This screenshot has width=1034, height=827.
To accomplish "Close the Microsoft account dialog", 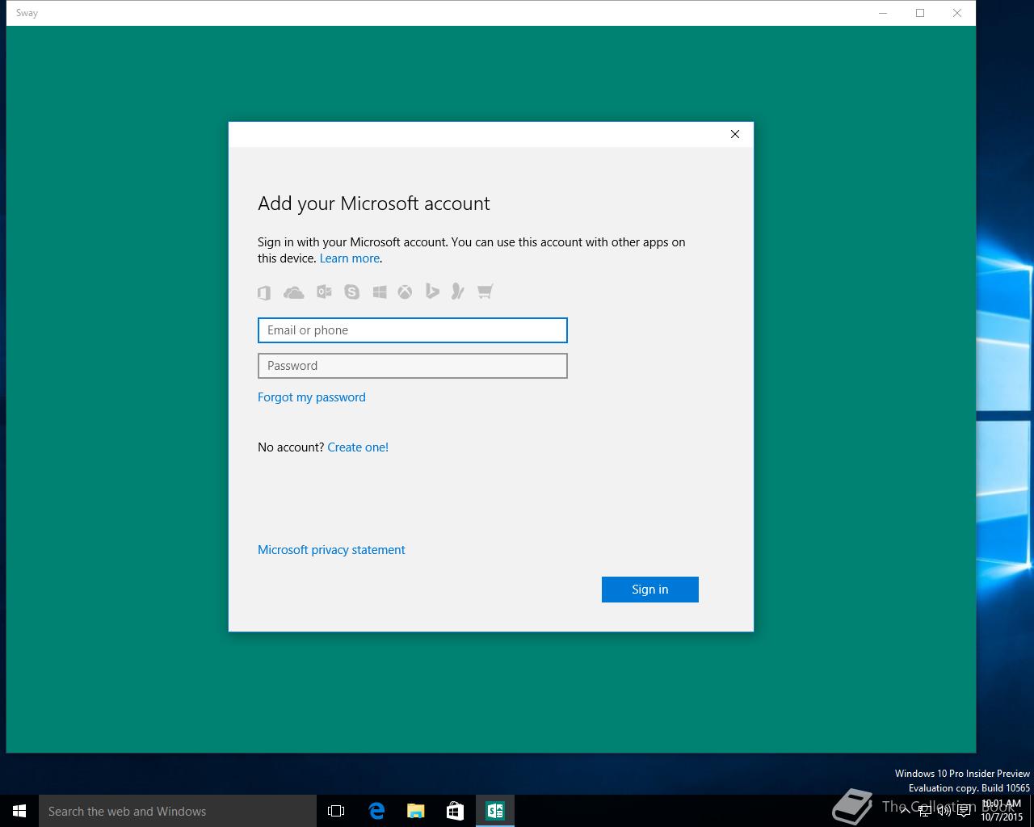I will pos(735,134).
